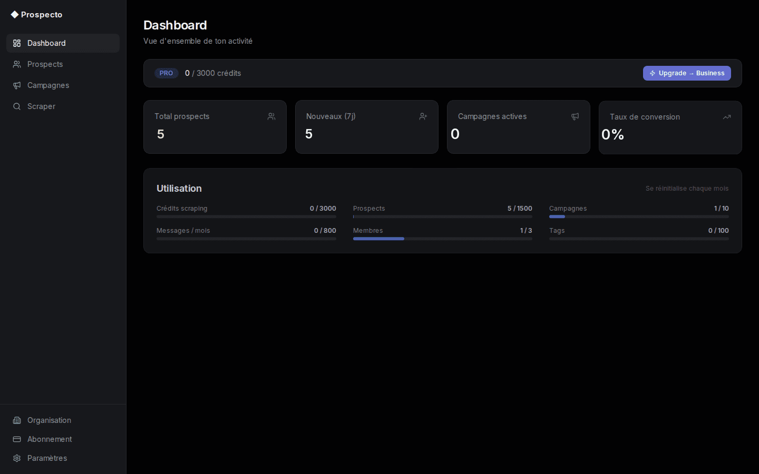Click the Organisation building icon
This screenshot has width=759, height=474.
pyautogui.click(x=17, y=420)
